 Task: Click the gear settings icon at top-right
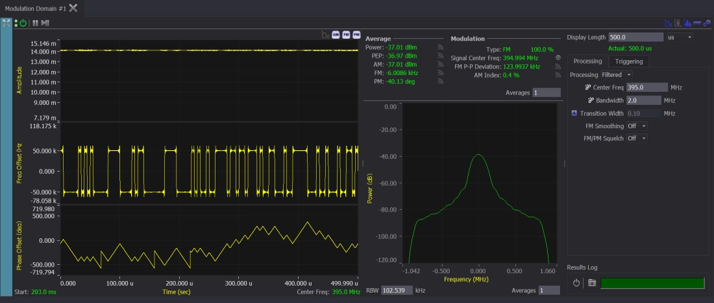[706, 23]
